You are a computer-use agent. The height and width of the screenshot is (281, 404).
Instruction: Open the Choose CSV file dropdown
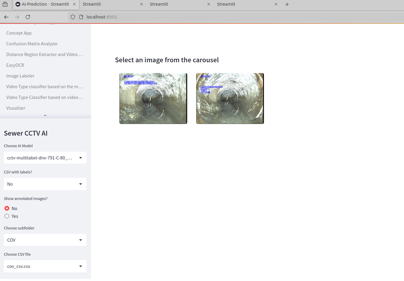coord(45,266)
